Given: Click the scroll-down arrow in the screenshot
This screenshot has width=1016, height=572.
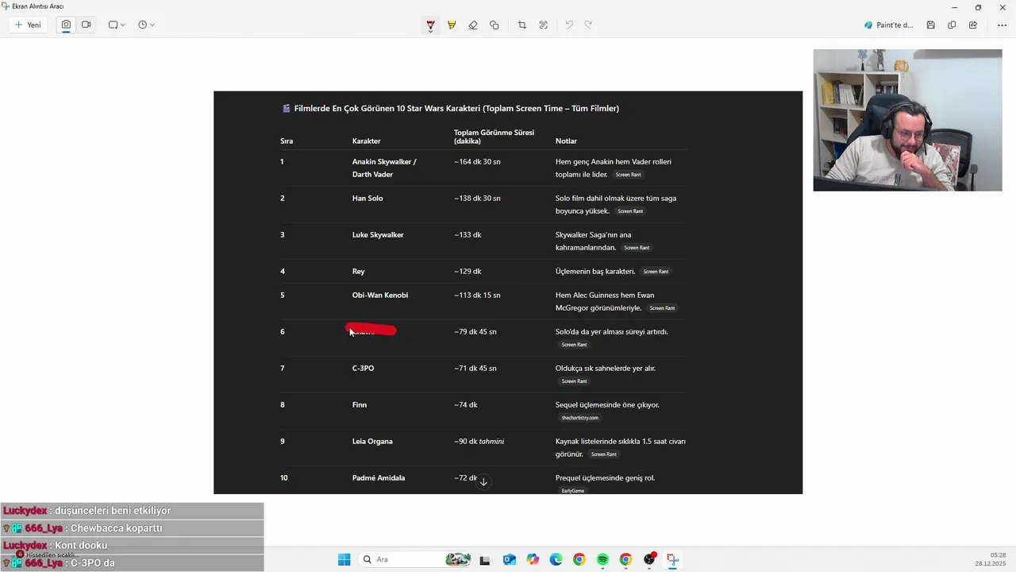Looking at the screenshot, I should coord(483,482).
